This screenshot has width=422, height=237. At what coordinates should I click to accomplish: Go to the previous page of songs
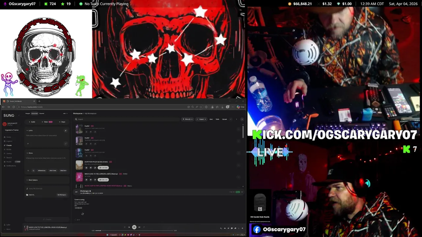point(231,119)
